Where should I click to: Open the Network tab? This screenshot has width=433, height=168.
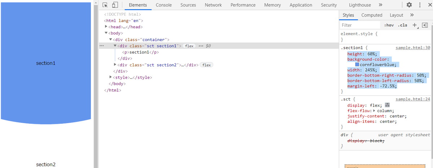click(x=213, y=5)
